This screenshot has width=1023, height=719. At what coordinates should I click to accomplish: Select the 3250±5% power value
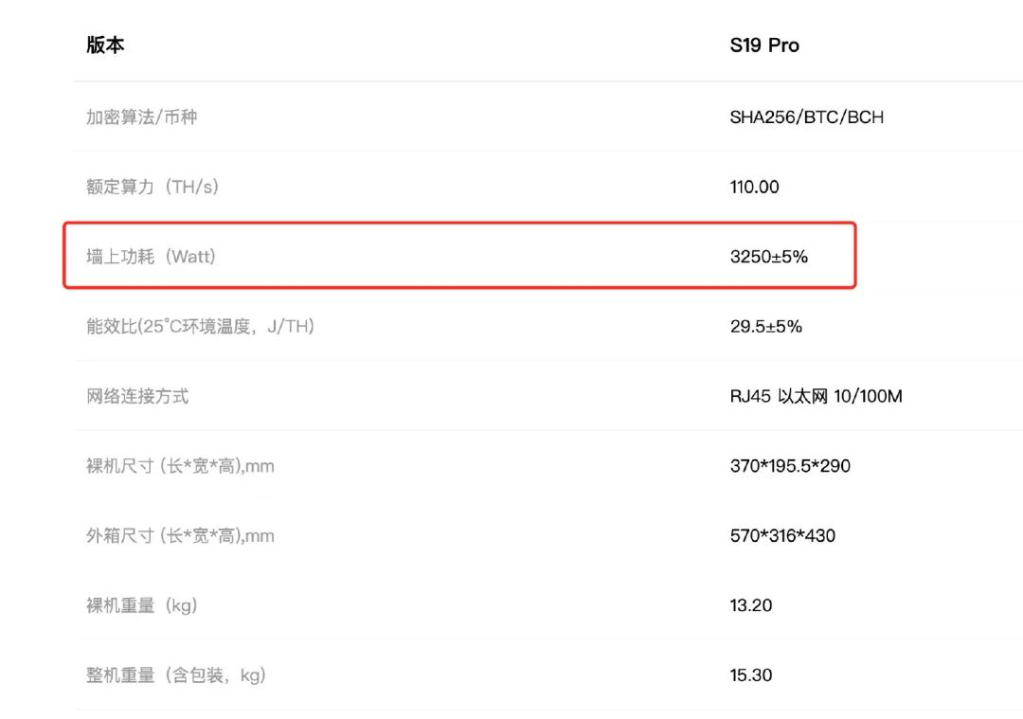click(768, 256)
